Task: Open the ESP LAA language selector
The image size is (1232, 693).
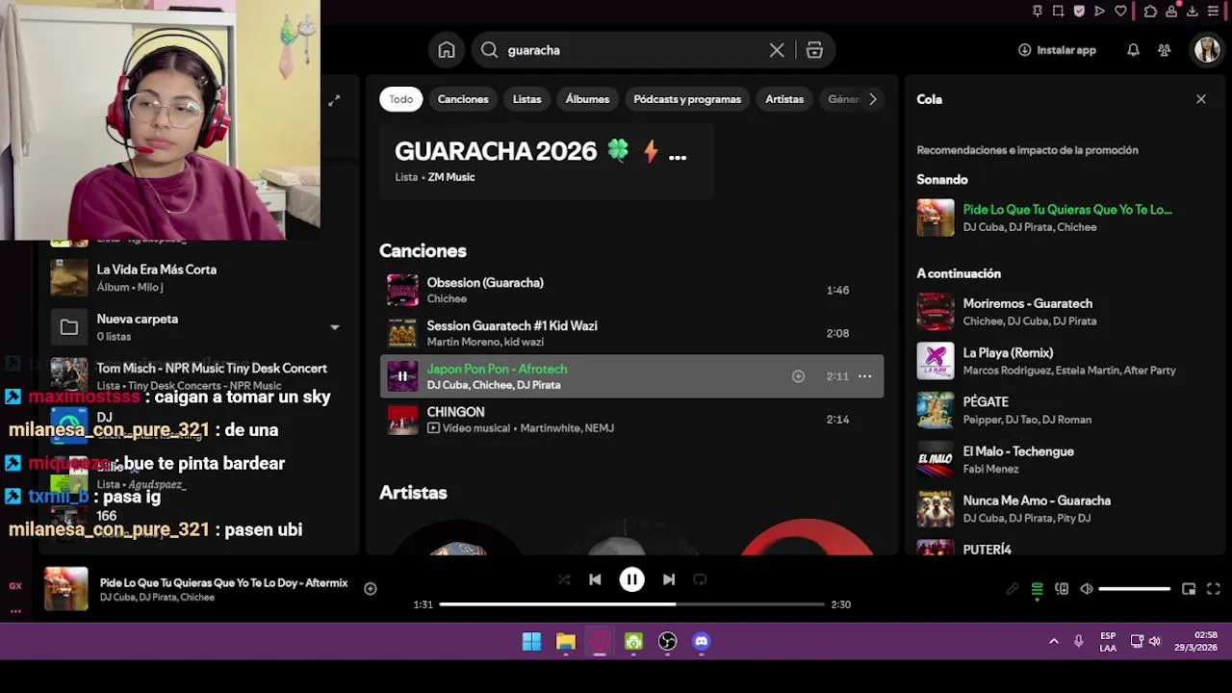Action: click(1108, 642)
